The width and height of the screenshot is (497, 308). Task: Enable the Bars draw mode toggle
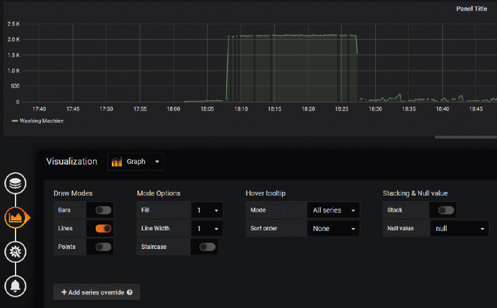pyautogui.click(x=103, y=210)
